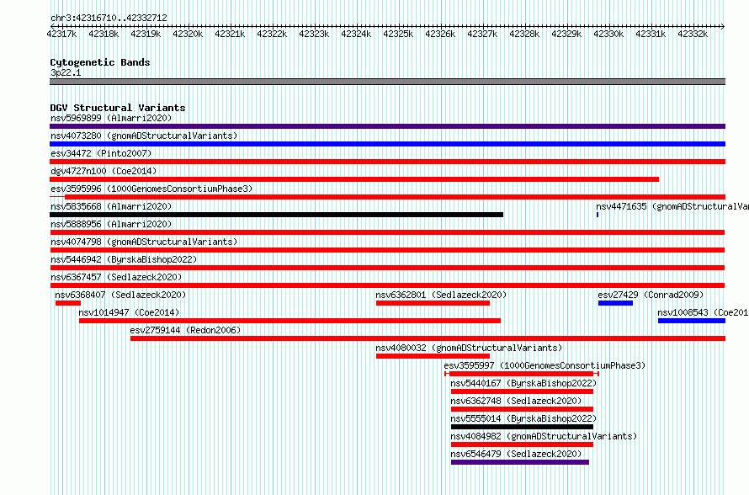Open nsv4073280 (gnomADStructuralVariants) label
The width and height of the screenshot is (749, 495).
tap(144, 136)
